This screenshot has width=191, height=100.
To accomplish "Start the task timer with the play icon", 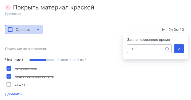I will pyautogui.click(x=163, y=30).
